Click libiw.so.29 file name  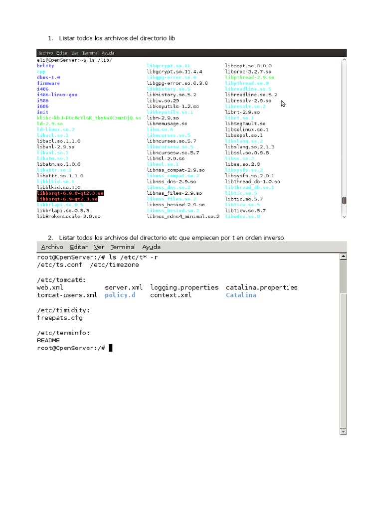click(x=163, y=101)
